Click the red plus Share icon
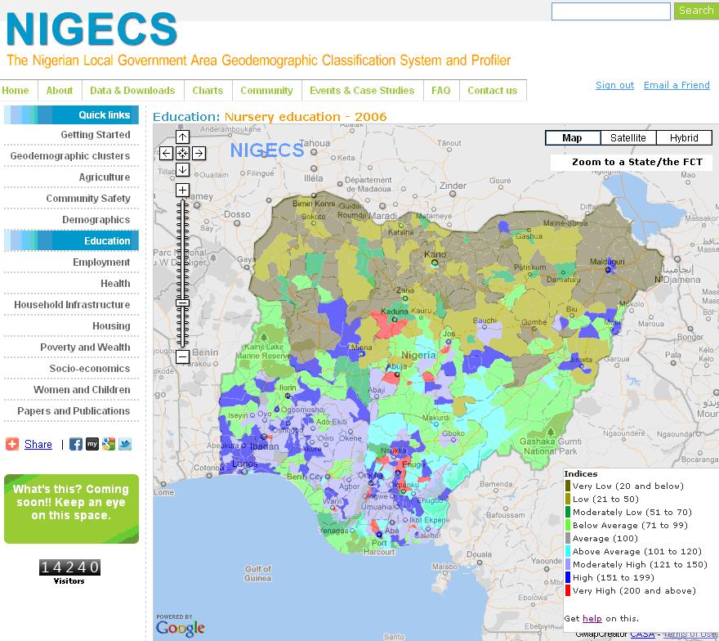The height and width of the screenshot is (641, 719). click(x=12, y=444)
